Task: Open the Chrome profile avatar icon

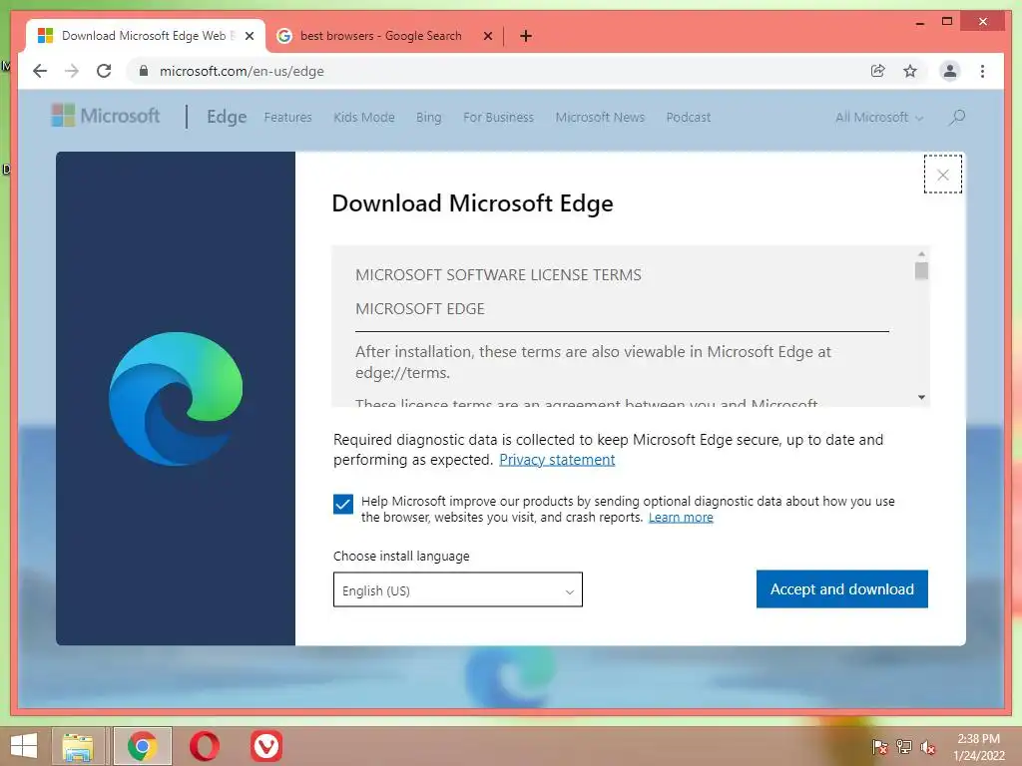Action: click(x=950, y=71)
